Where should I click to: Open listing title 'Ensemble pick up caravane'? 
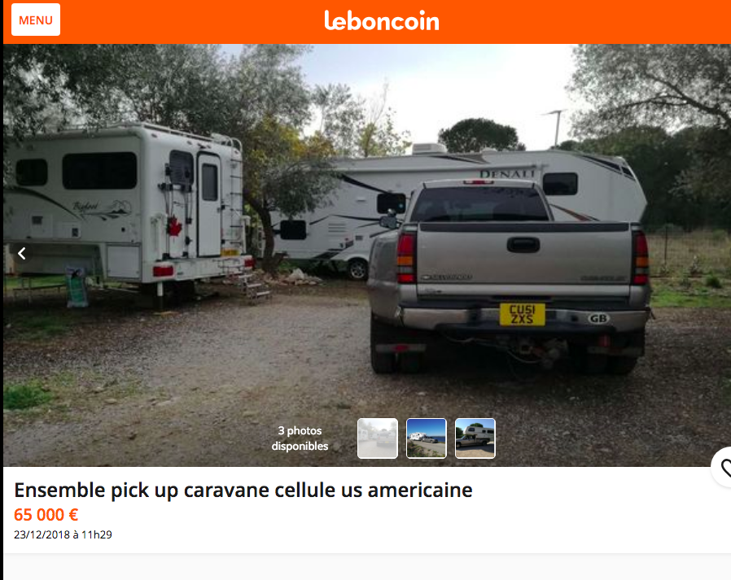(243, 490)
